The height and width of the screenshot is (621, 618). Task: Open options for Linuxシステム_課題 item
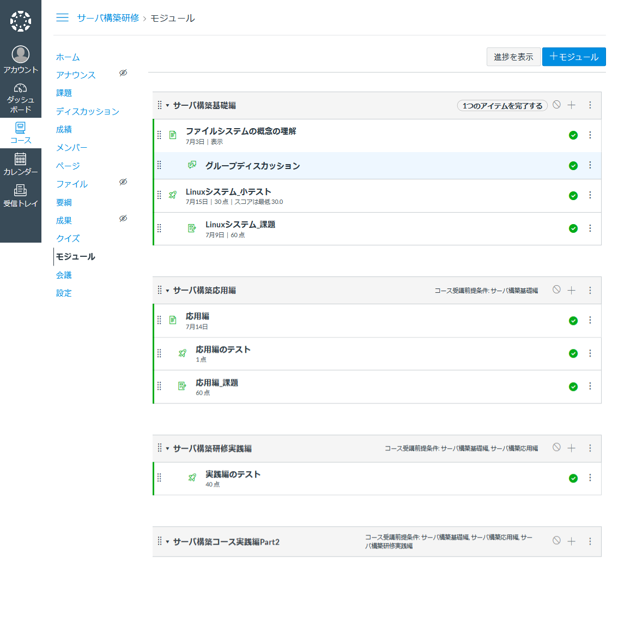(x=590, y=228)
